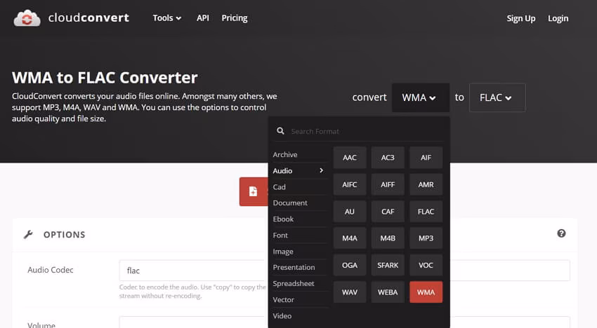Open the WMA source format dropdown
This screenshot has height=328, width=597.
pyautogui.click(x=421, y=97)
